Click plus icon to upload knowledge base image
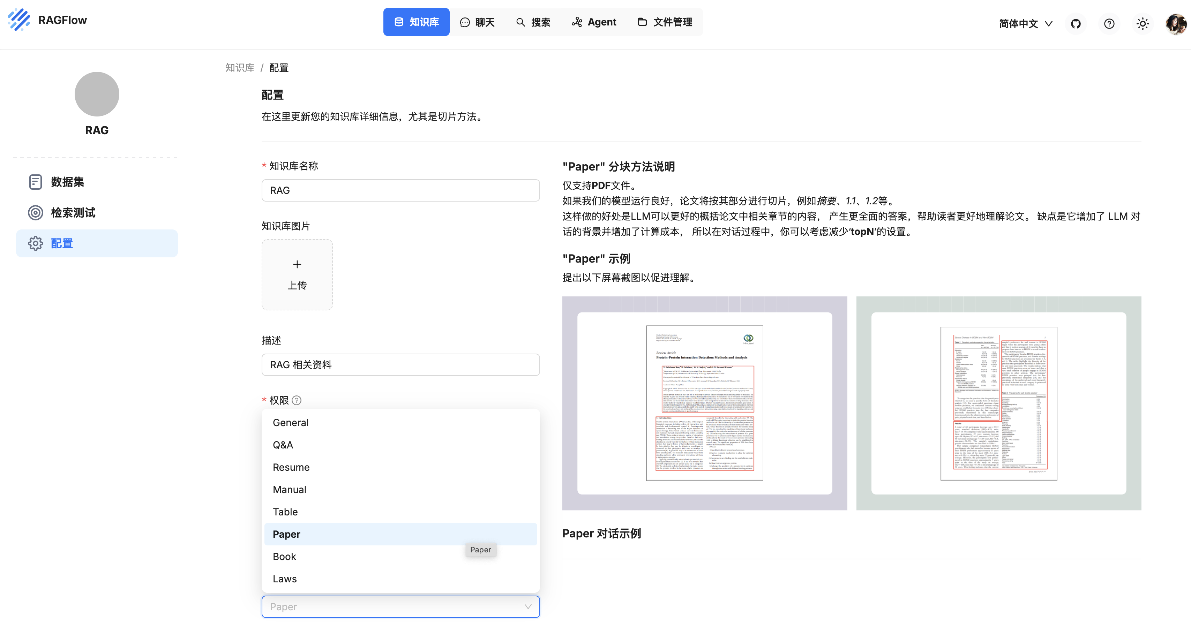This screenshot has height=627, width=1191. [297, 265]
